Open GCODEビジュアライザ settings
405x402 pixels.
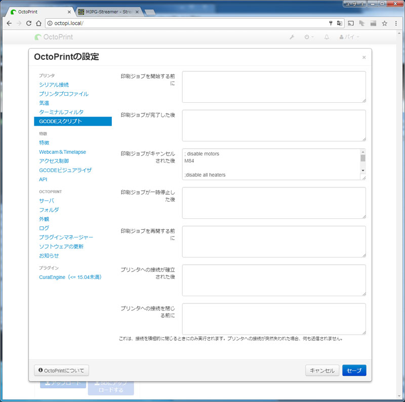pyautogui.click(x=65, y=170)
